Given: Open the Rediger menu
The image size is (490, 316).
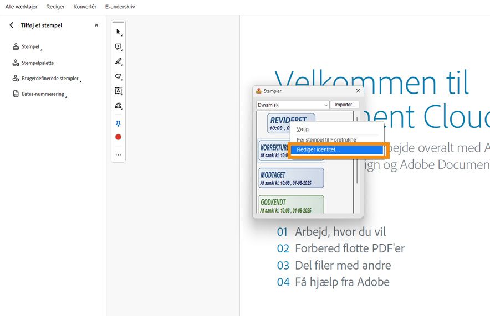Looking at the screenshot, I should (55, 7).
